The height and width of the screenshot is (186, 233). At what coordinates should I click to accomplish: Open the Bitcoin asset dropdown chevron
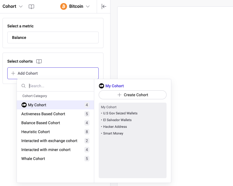[x=88, y=6]
